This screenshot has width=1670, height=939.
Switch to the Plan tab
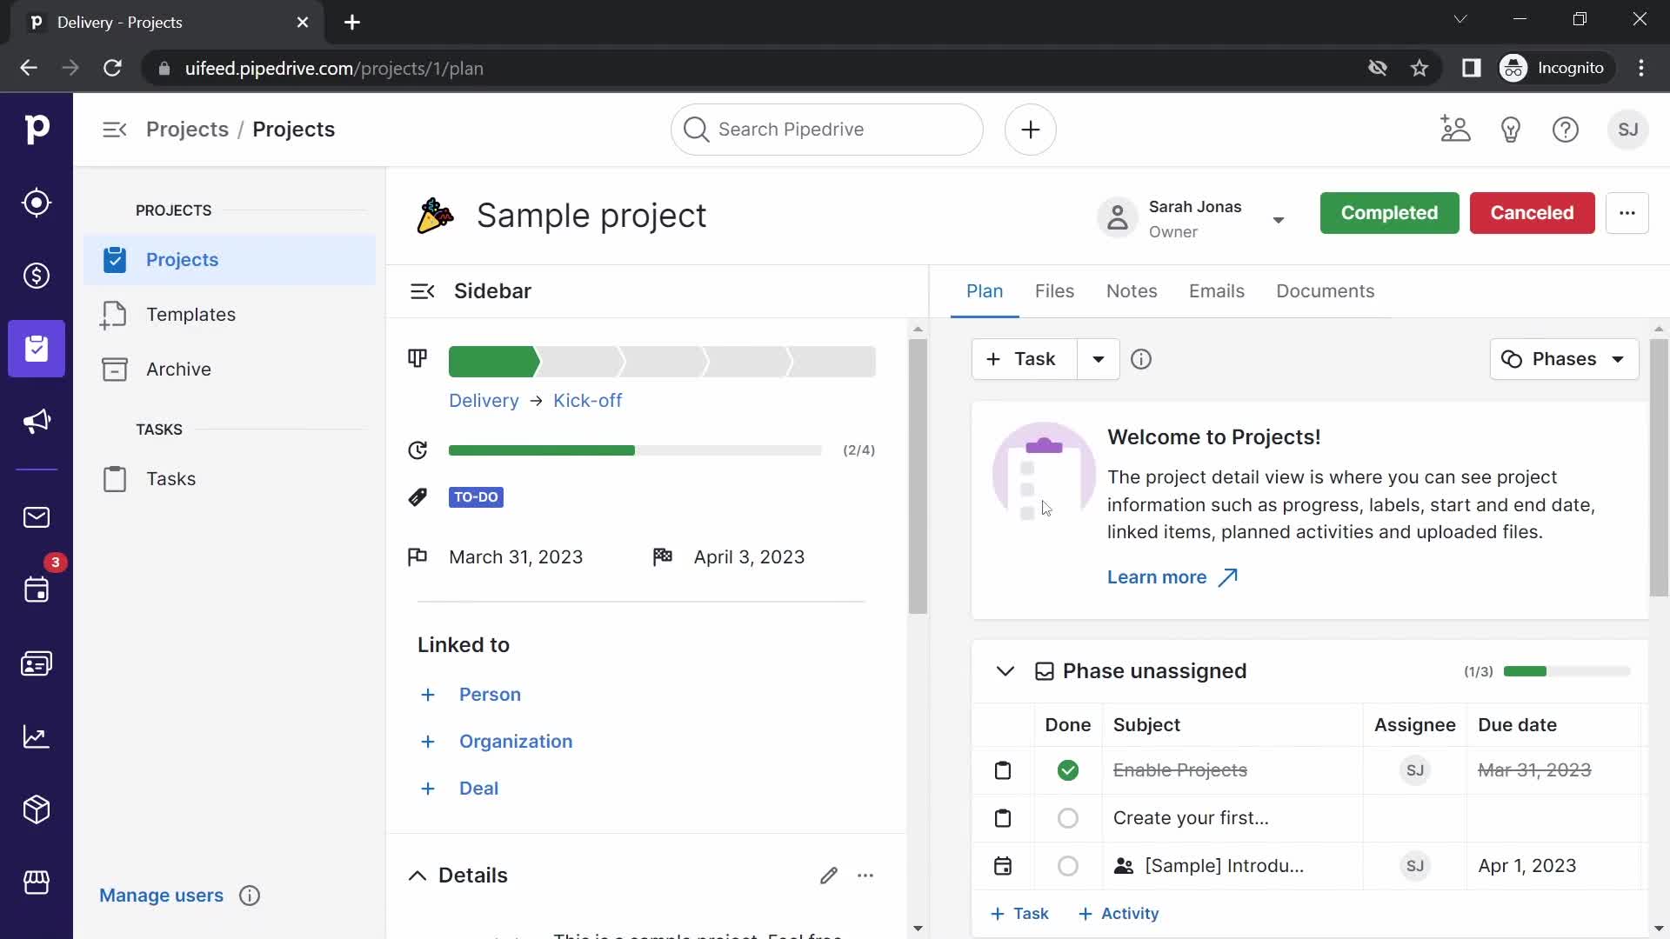point(985,291)
